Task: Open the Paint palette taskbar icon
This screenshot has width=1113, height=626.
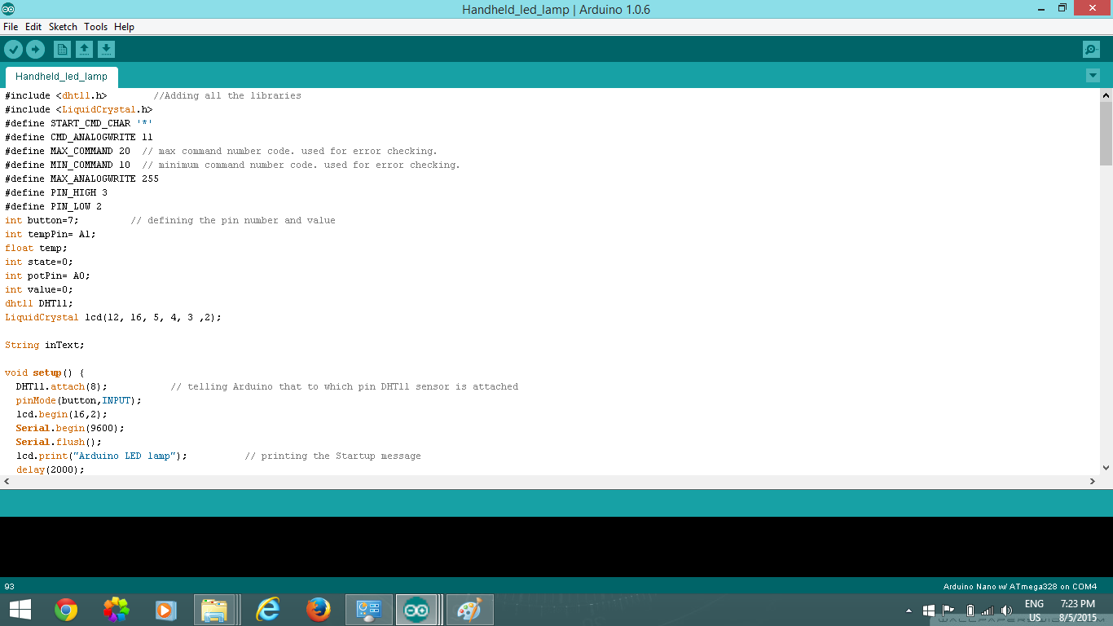Action: (x=469, y=610)
